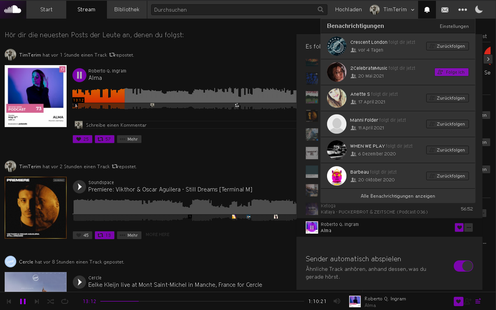Open 2CelebrateMusic profile picture
Image resolution: width=496 pixels, height=310 pixels.
coord(337,72)
